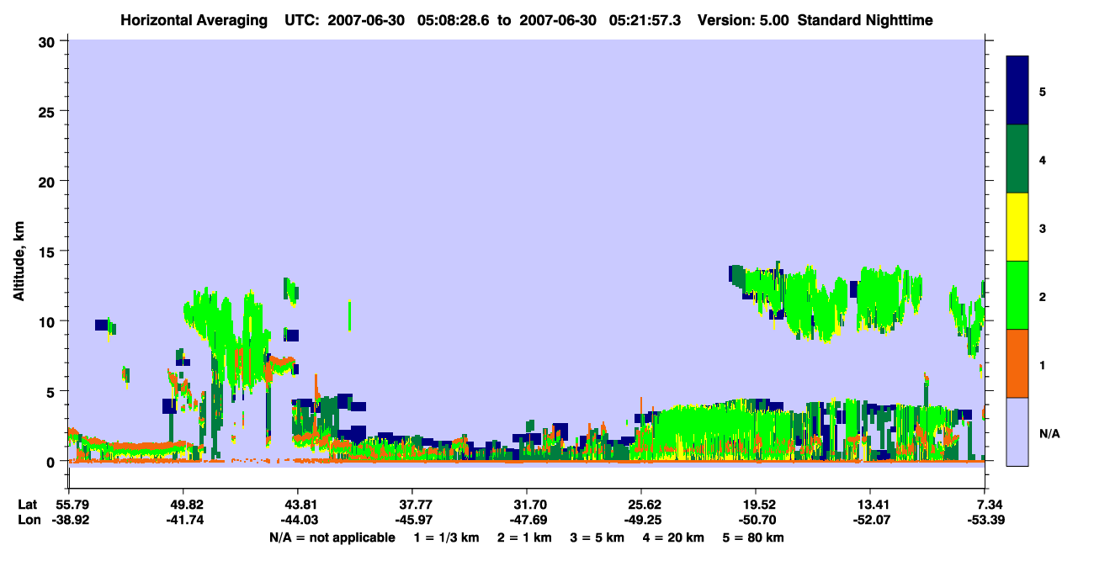Click the 'Lon' row label
The width and height of the screenshot is (1094, 561).
pos(29,520)
